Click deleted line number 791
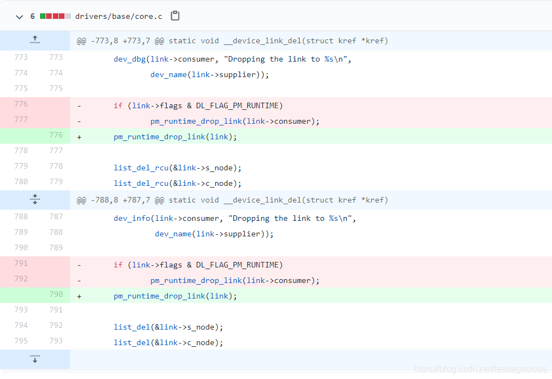The width and height of the screenshot is (552, 379). point(21,264)
